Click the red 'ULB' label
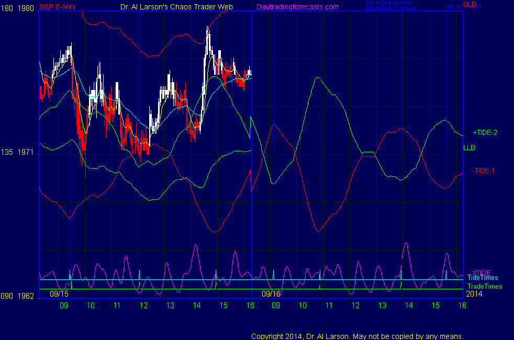 [x=470, y=4]
